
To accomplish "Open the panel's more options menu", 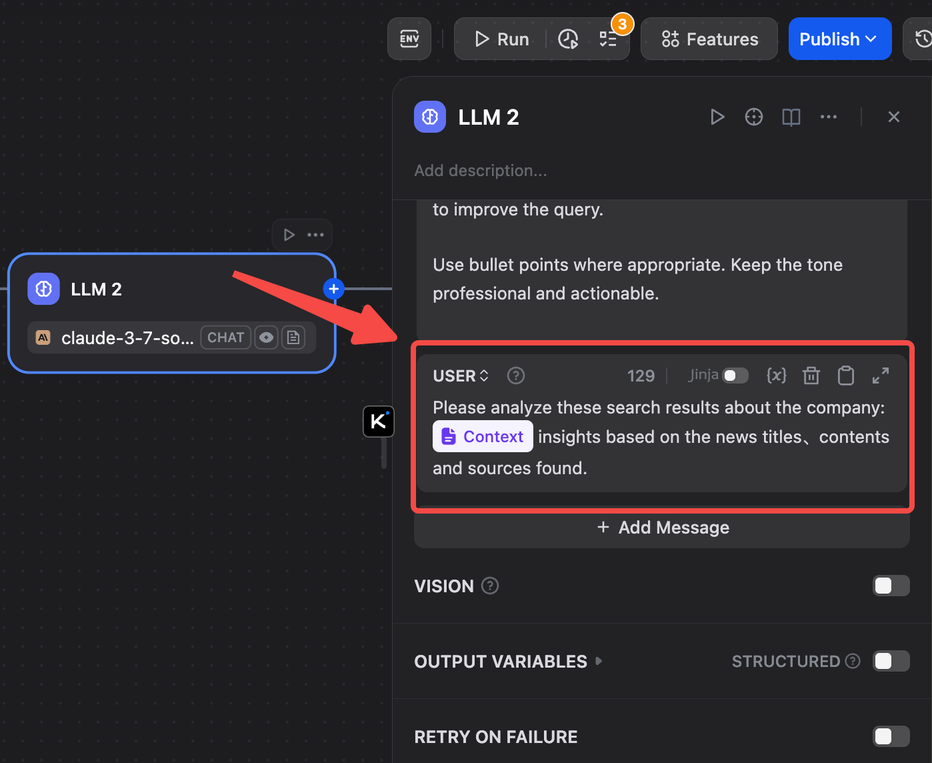I will [829, 117].
